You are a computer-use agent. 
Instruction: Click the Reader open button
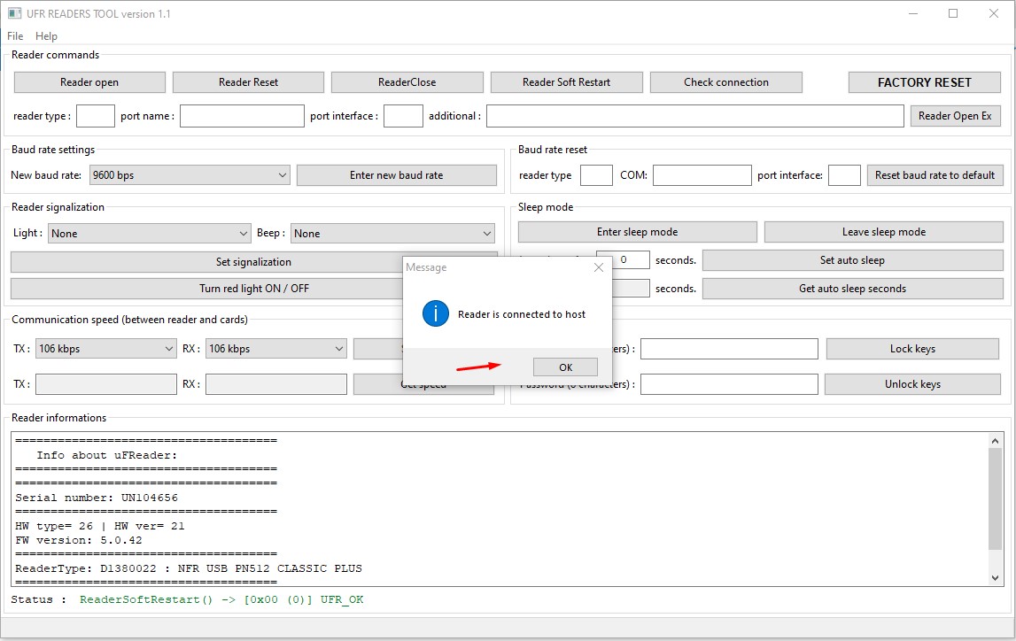click(89, 82)
